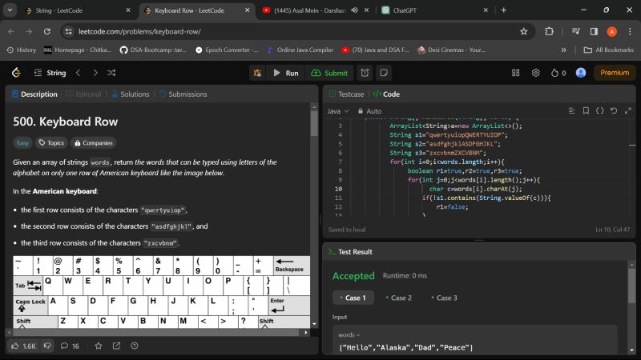
Task: Upvote the problem with thumbs up
Action: click(x=16, y=346)
